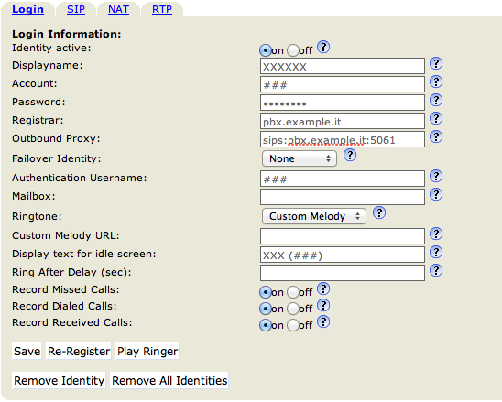Select on for Record Received Calls

(x=266, y=325)
